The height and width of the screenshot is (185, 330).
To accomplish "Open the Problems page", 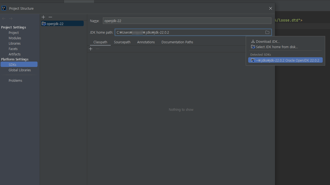I will [x=15, y=80].
